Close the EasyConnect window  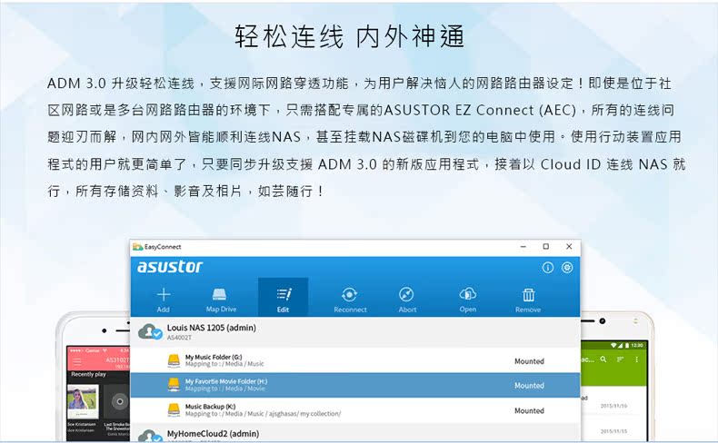569,246
